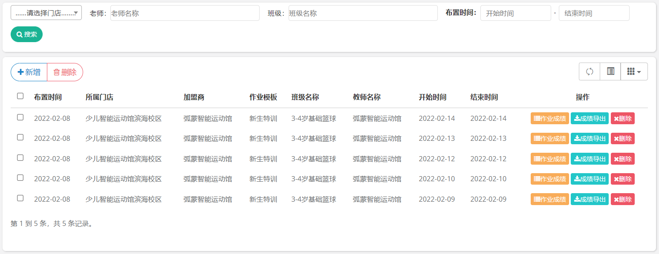Click the 删除 trash button in toolbar

pos(65,72)
